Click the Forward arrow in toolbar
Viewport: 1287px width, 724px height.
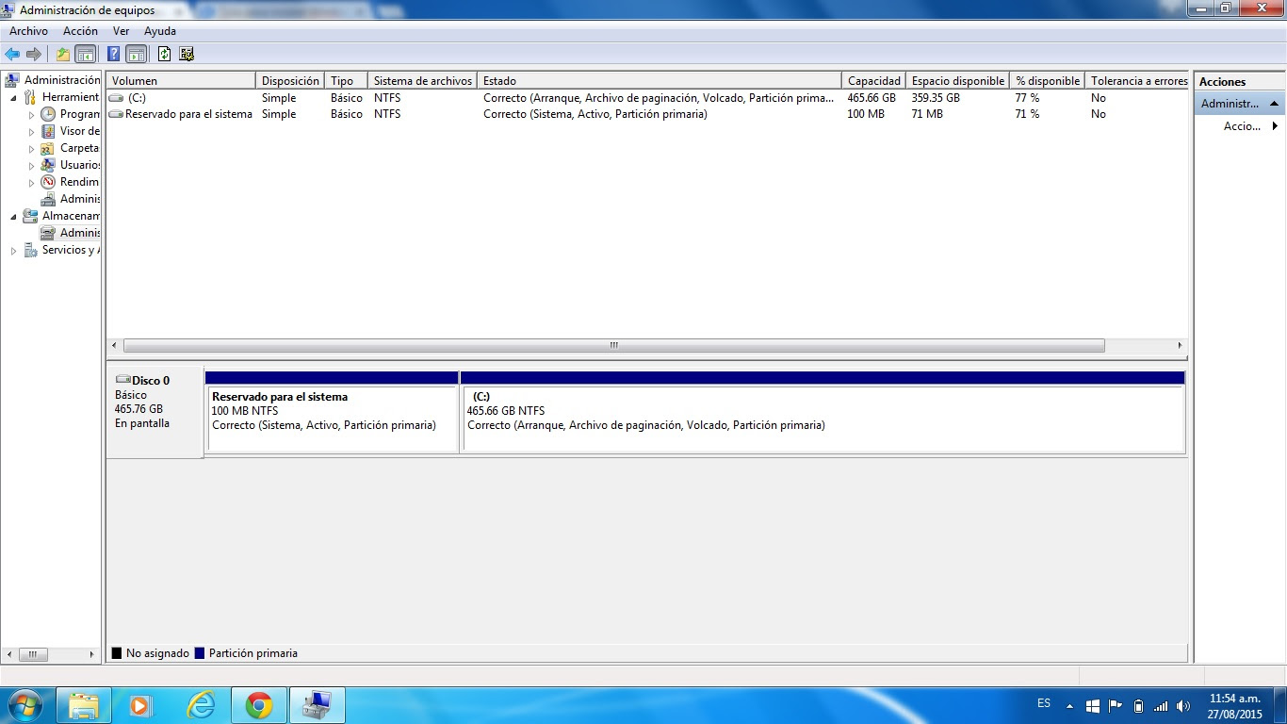34,54
